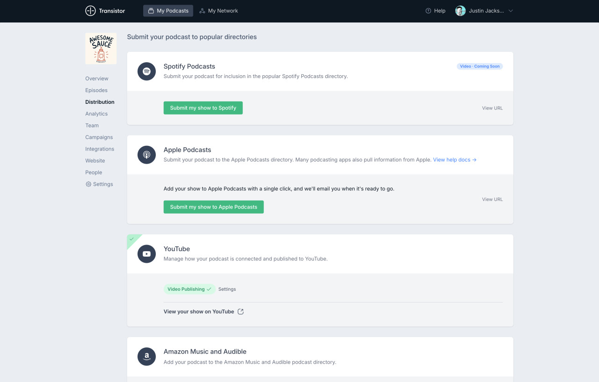This screenshot has width=599, height=382.
Task: Select Distribution in the sidebar
Action: point(100,102)
